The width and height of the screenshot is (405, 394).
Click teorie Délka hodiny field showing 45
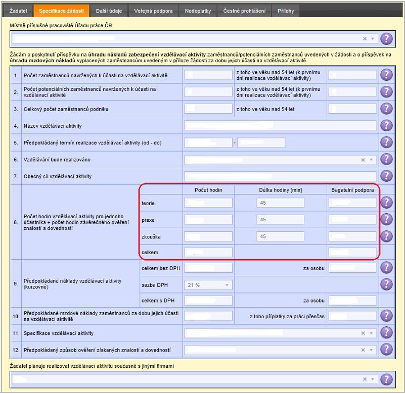(280, 203)
